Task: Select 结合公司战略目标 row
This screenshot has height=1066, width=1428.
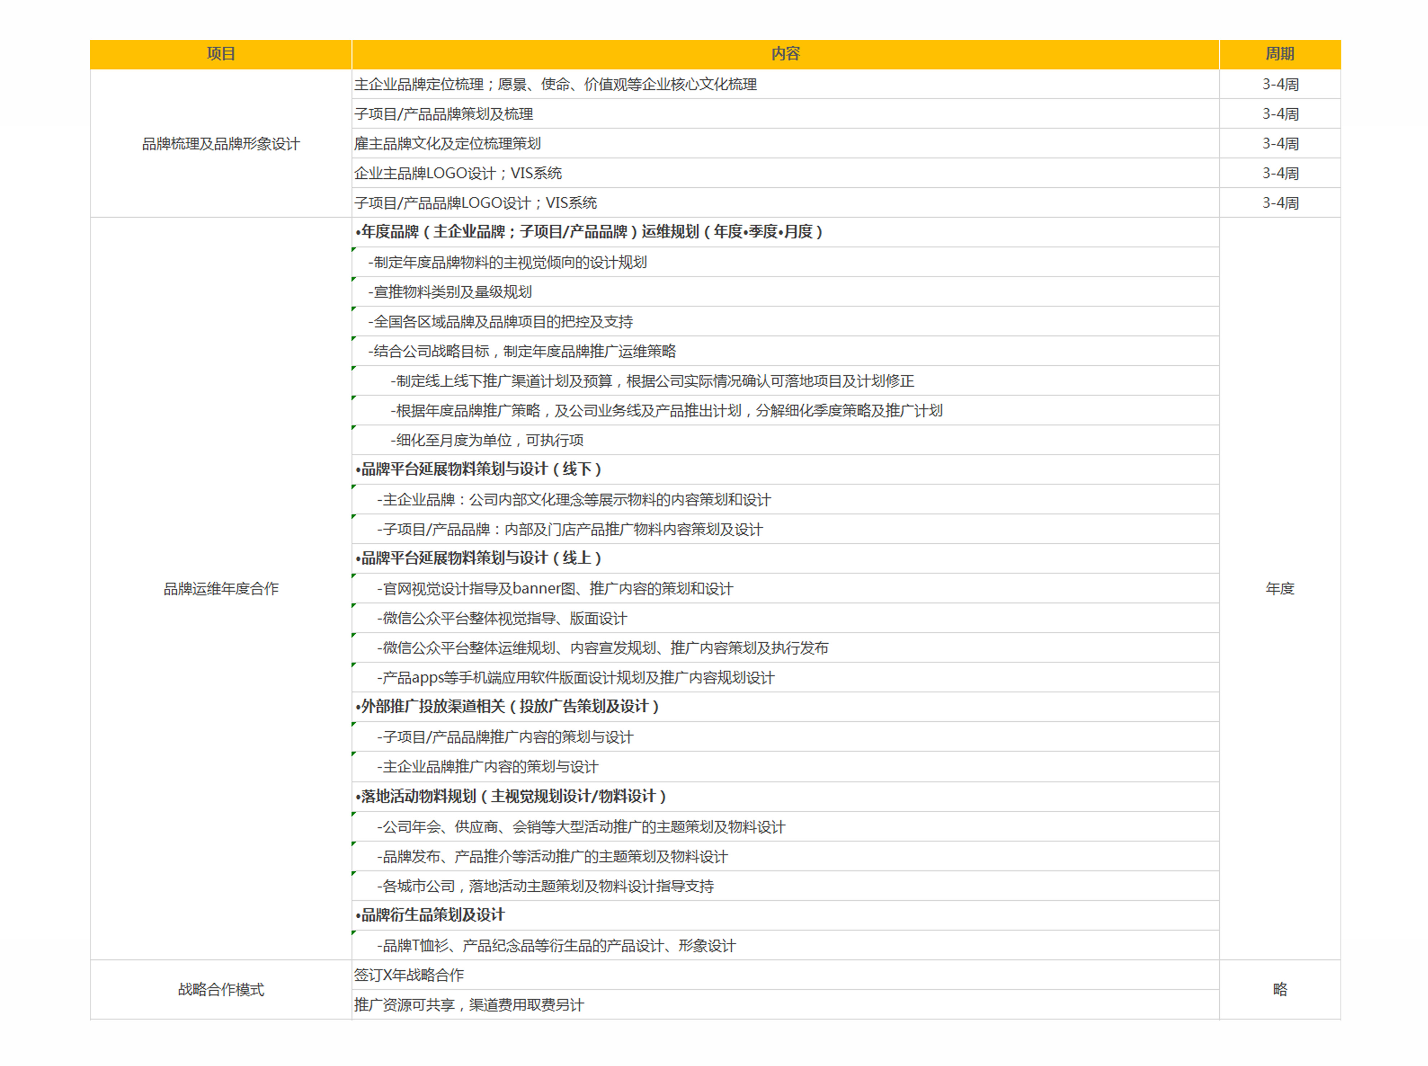Action: [x=785, y=351]
